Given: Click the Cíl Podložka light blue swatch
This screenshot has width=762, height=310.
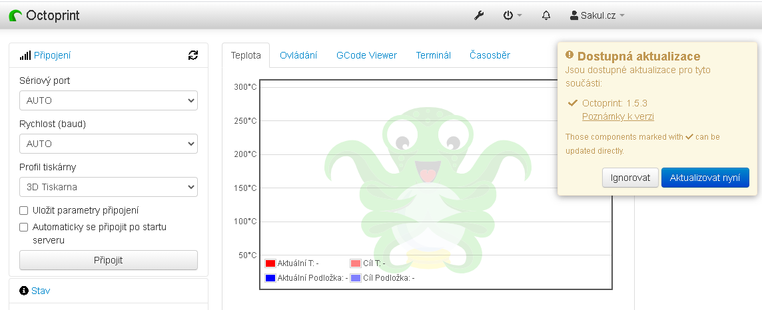Looking at the screenshot, I should coord(355,278).
